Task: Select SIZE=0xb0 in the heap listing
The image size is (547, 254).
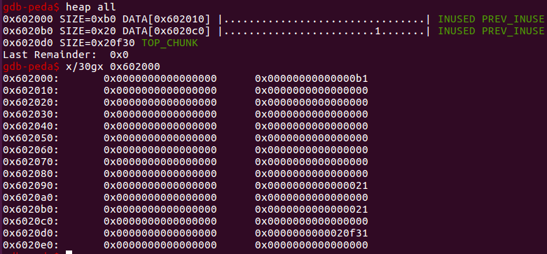Action: click(x=88, y=19)
